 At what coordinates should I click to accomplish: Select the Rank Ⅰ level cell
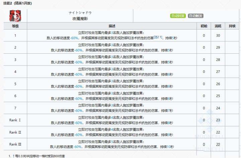click(x=15, y=120)
